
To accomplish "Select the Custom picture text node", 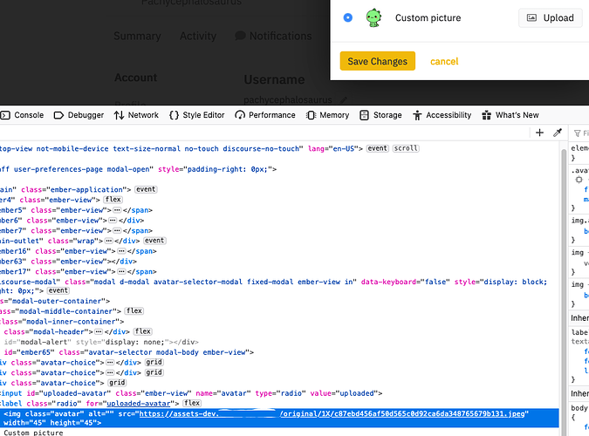I will click(x=33, y=433).
